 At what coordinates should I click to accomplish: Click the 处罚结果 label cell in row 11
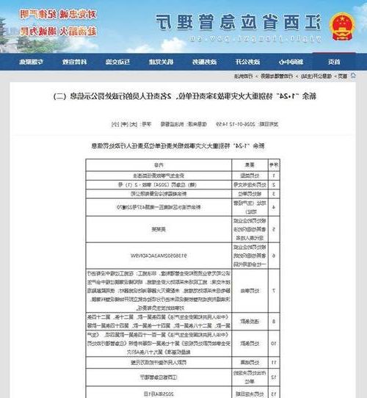[x=250, y=363]
